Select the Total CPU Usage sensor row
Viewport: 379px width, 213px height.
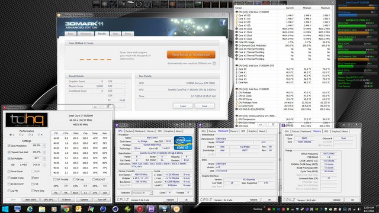click(x=283, y=42)
